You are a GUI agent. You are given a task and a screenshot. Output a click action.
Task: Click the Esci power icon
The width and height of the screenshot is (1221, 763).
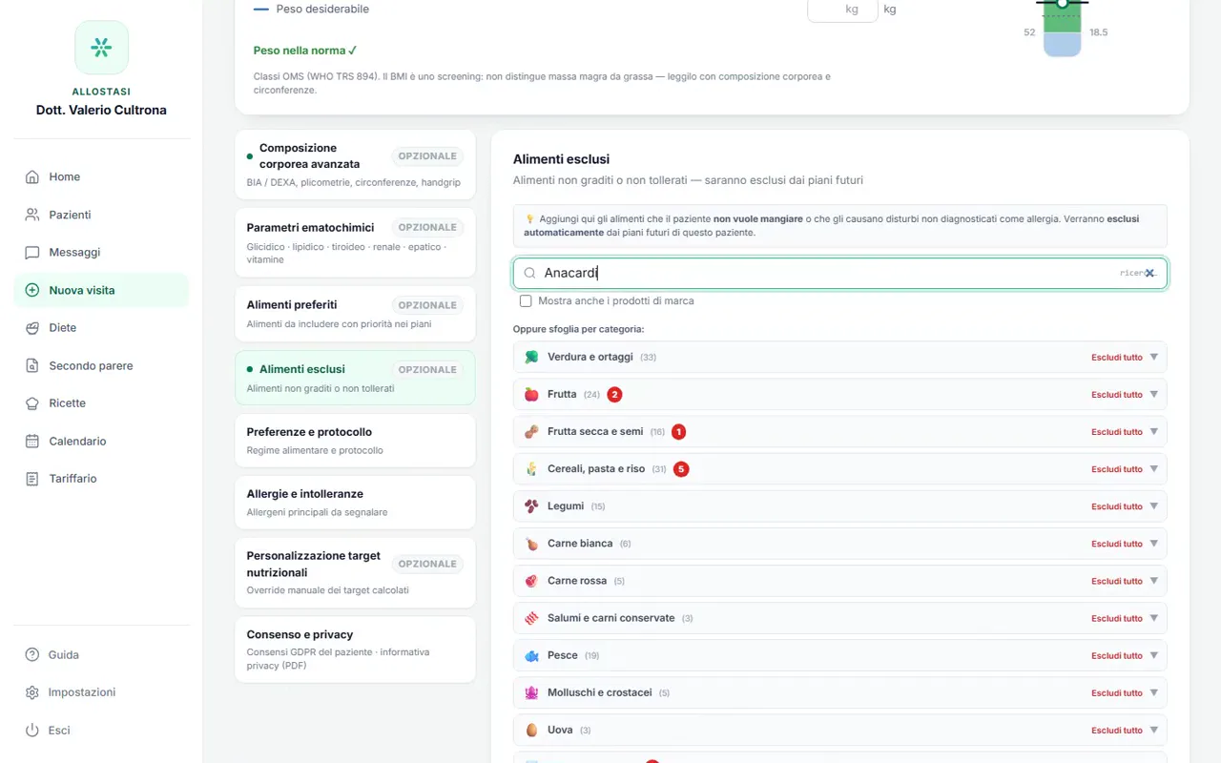pyautogui.click(x=32, y=730)
